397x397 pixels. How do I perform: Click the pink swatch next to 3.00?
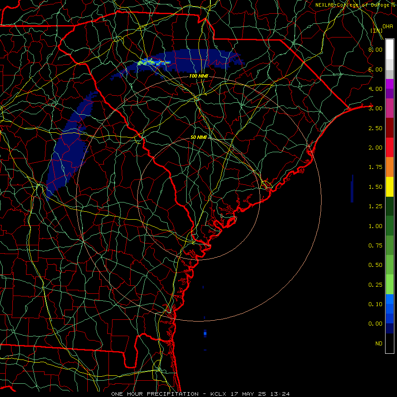tap(390, 108)
